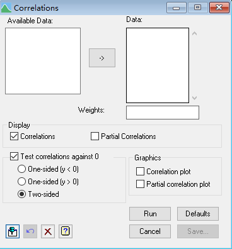Click the Genstat green icon in the title bar
This screenshot has height=249, width=232.
pyautogui.click(x=6, y=8)
